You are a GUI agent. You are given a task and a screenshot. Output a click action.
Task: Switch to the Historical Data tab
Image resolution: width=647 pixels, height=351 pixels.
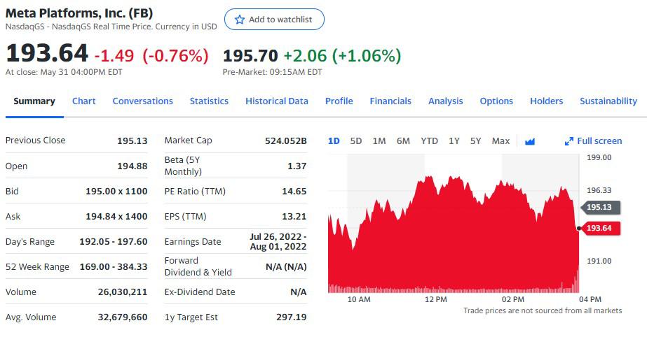point(276,101)
